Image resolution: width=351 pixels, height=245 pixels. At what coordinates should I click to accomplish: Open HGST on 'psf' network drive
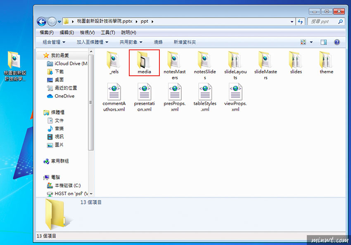tap(67, 194)
